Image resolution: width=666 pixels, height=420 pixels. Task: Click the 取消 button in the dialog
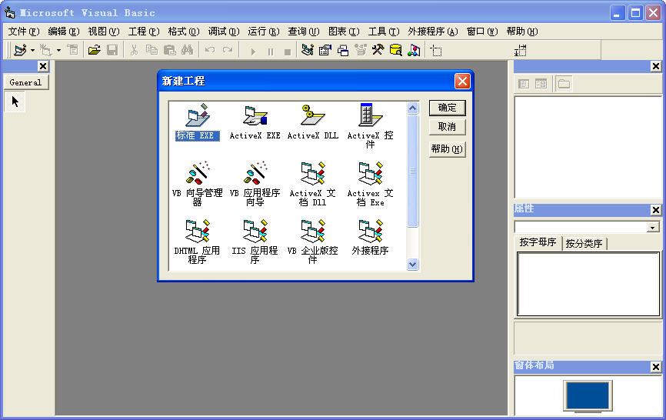point(447,127)
